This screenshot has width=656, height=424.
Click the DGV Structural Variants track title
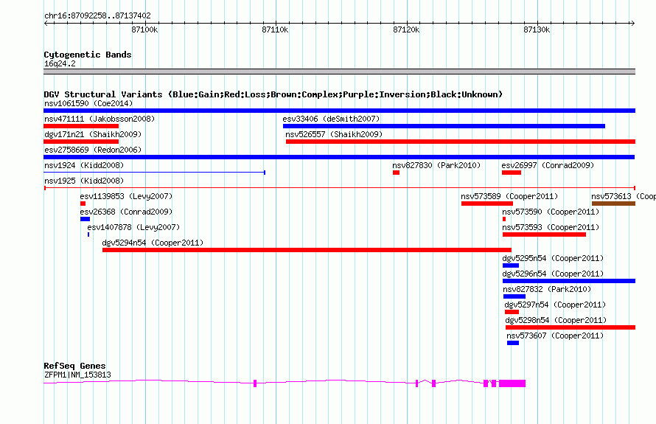click(273, 94)
